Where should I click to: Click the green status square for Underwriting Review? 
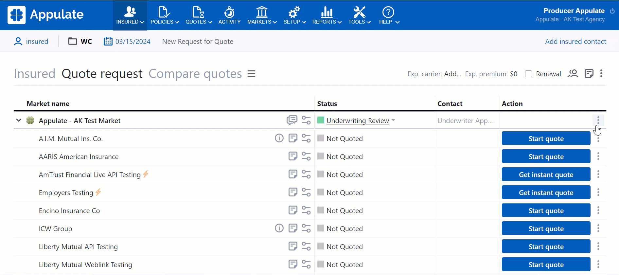[321, 120]
